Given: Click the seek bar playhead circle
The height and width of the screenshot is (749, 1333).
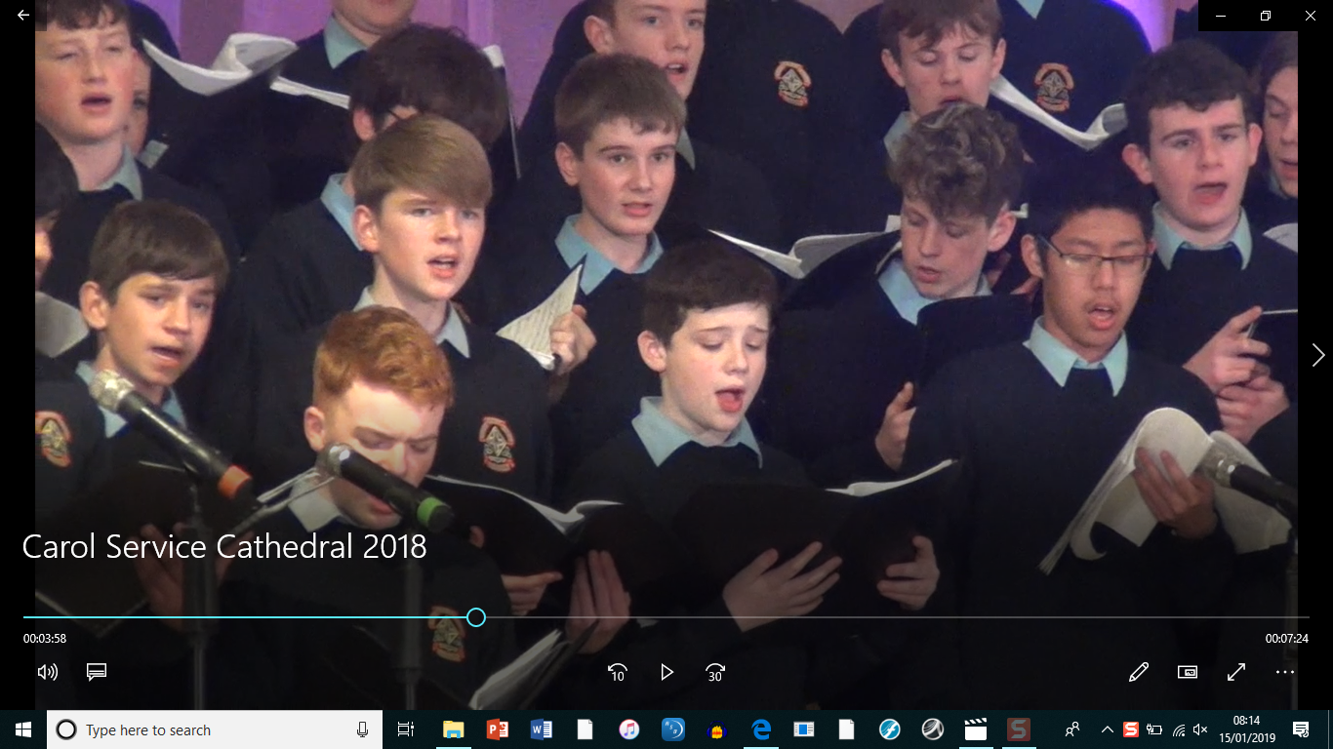Looking at the screenshot, I should (x=476, y=617).
